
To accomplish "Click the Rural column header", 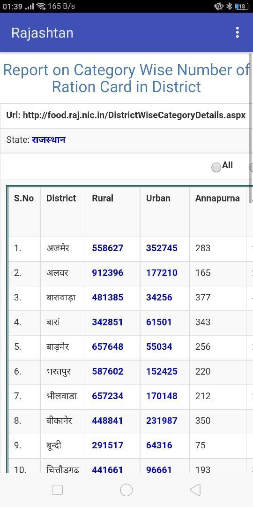I will click(x=103, y=198).
